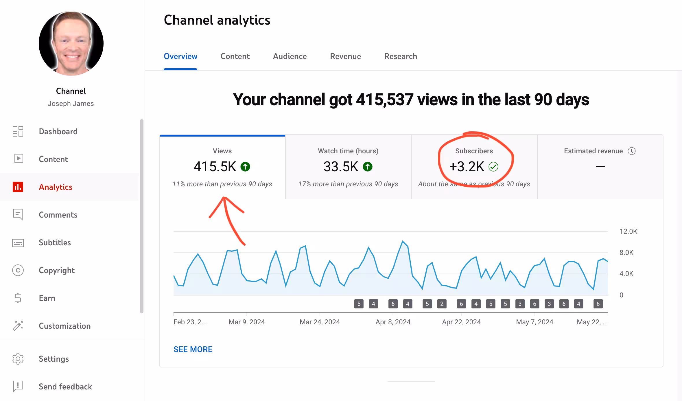Click the Joseph James channel avatar
Image resolution: width=682 pixels, height=401 pixels.
click(71, 43)
